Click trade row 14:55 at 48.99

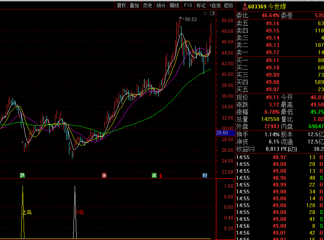coord(280,185)
